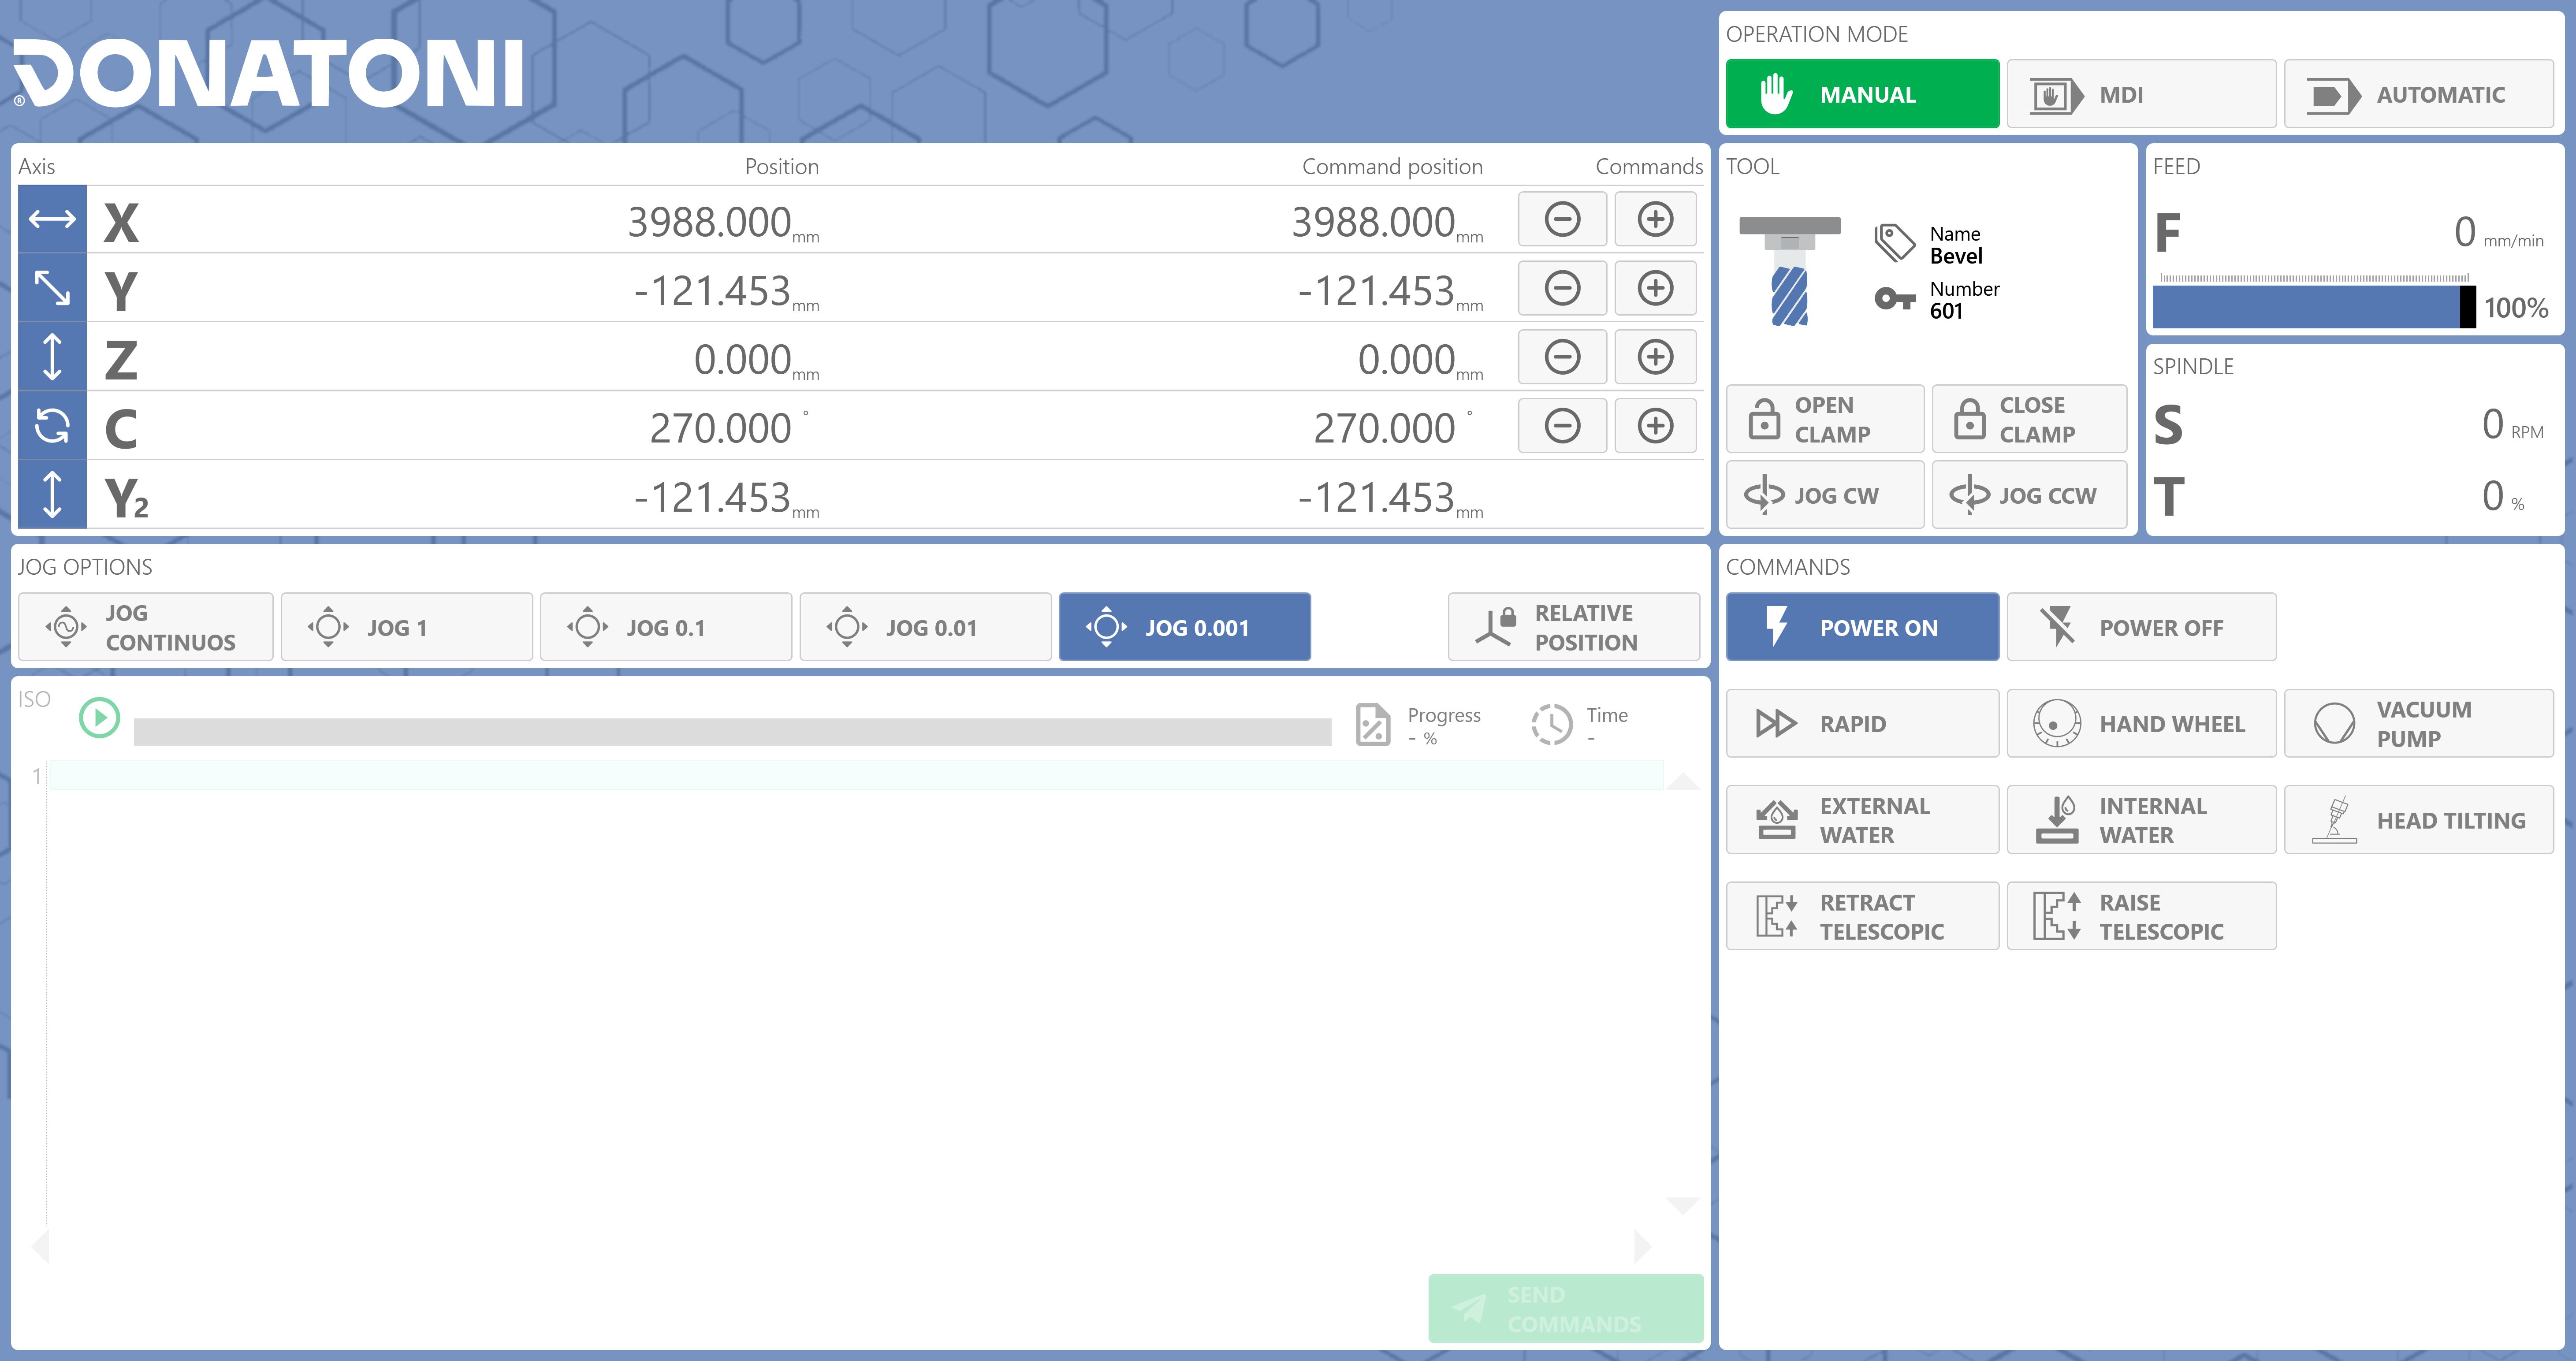Click the tool name tag icon
2576x1361 pixels.
tap(1894, 243)
